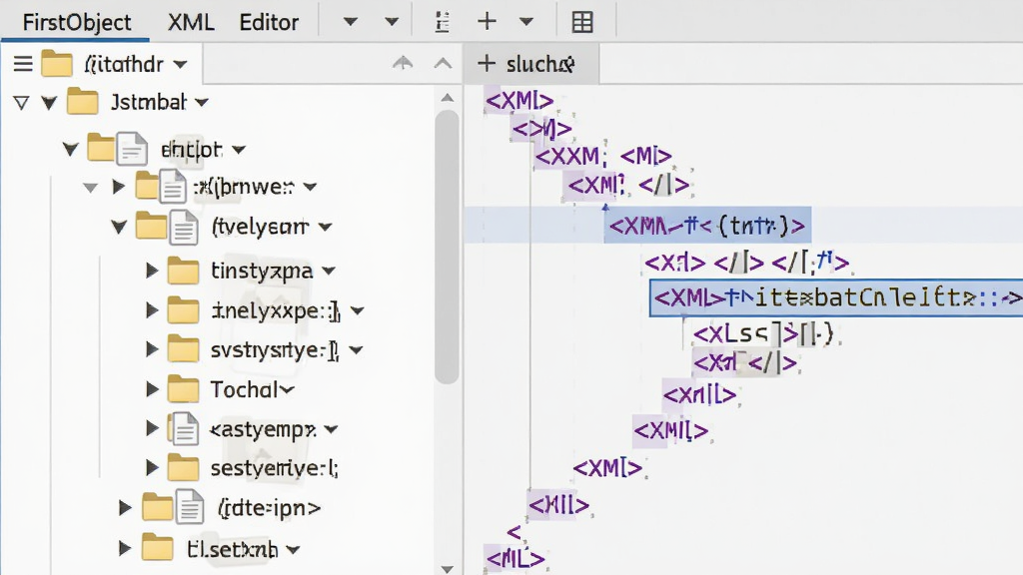Click folder icon beside 'iitathdr'
The image size is (1023, 575).
57,64
